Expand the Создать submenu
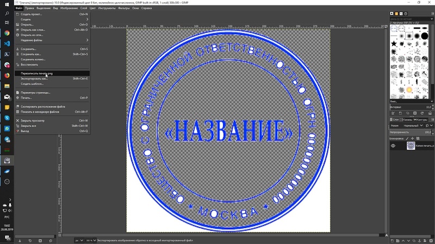This screenshot has width=435, height=244. click(52, 20)
